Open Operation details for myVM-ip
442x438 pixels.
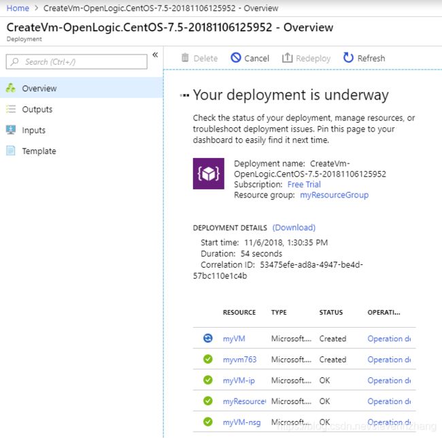point(389,380)
